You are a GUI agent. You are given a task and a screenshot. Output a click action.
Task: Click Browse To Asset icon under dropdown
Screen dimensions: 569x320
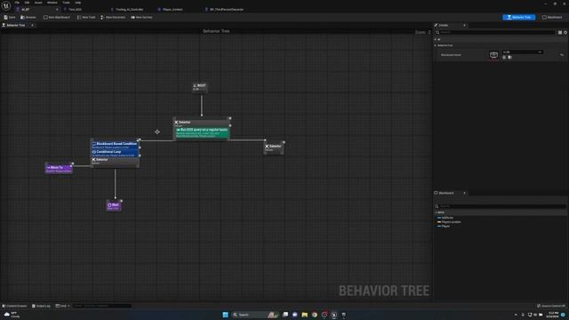509,57
